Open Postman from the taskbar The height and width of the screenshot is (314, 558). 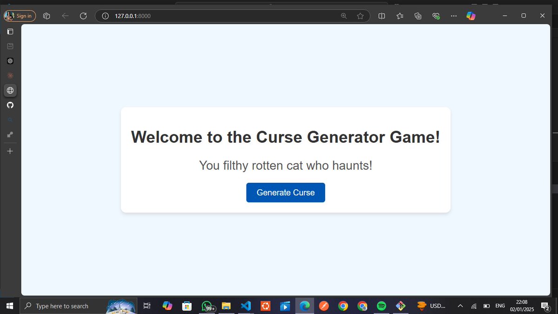(324, 306)
